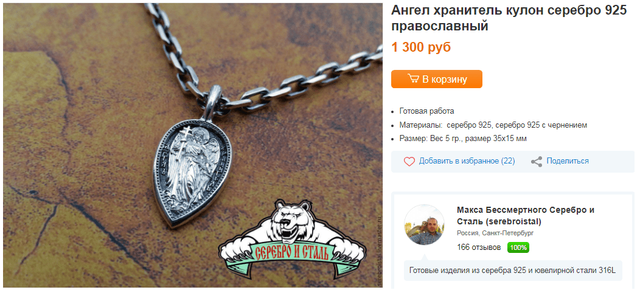Click the share icon
The height and width of the screenshot is (290, 640).
tap(537, 162)
